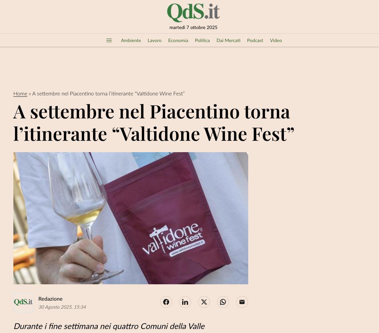The width and height of the screenshot is (379, 333).
Task: Click the Redazione author name
Action: [50, 299]
